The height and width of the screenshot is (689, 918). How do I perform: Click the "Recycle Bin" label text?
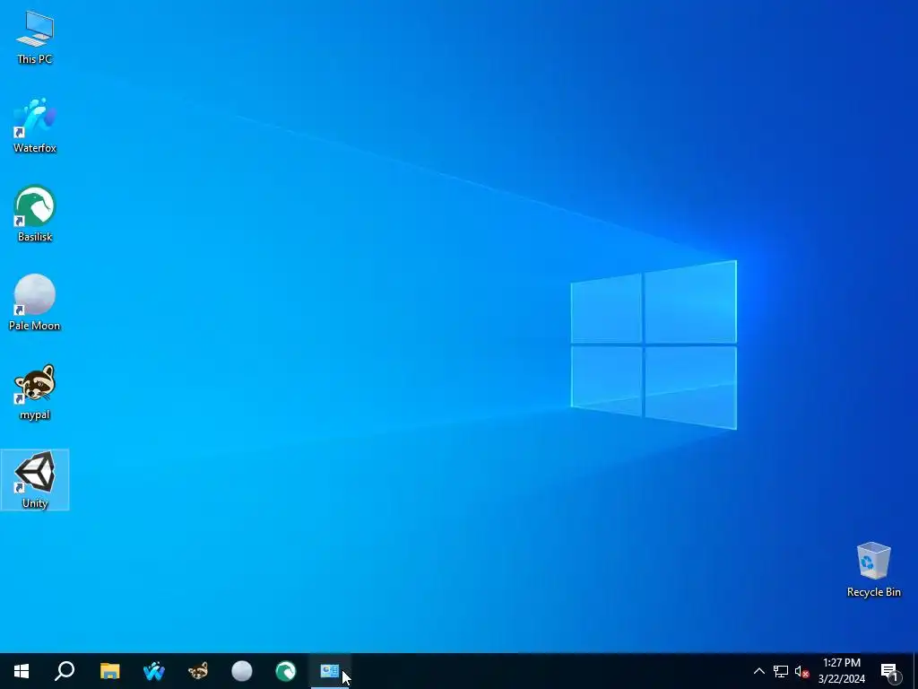pos(873,592)
